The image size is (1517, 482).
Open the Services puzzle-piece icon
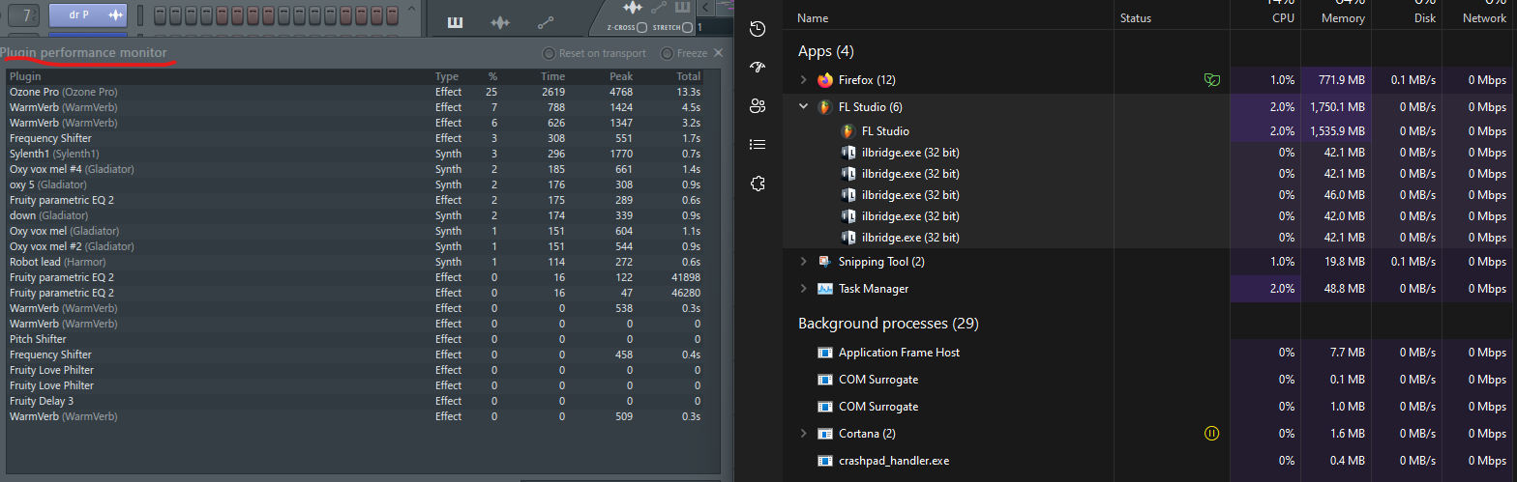pyautogui.click(x=758, y=184)
